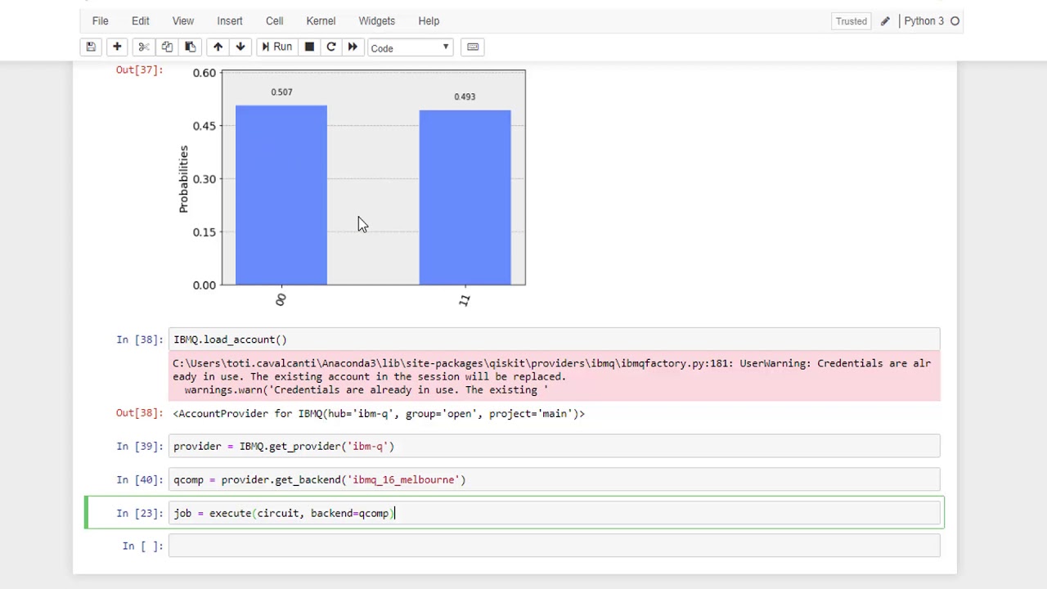Paste cells below icon
Viewport: 1047px width, 589px height.
click(190, 47)
